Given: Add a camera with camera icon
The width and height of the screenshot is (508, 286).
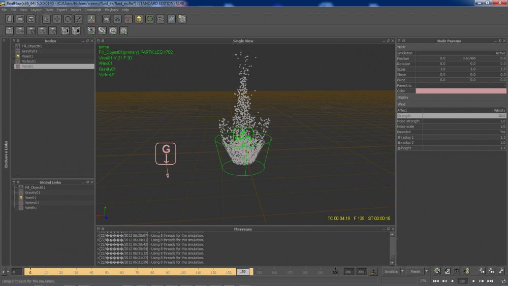Looking at the screenshot, I should tap(161, 19).
